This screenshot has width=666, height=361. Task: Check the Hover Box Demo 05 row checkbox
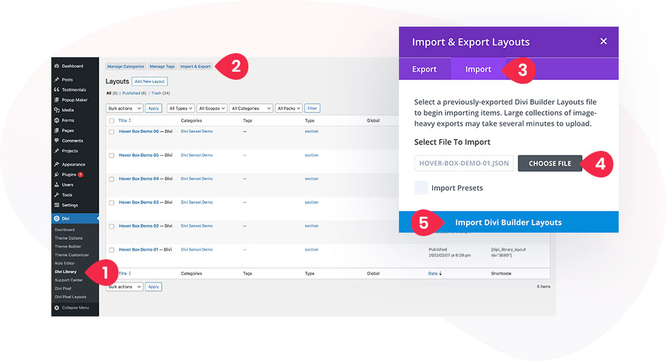tap(112, 156)
